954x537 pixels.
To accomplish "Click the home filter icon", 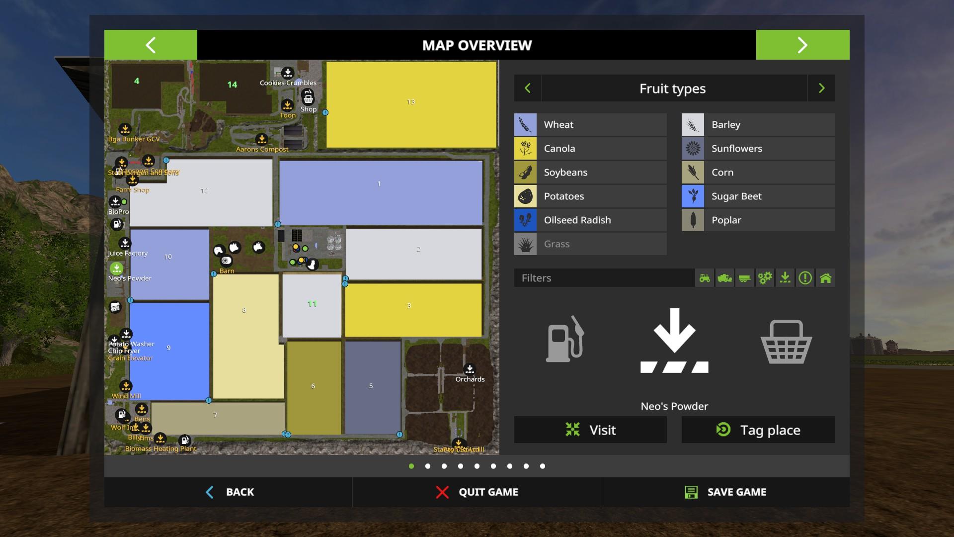I will tap(825, 278).
